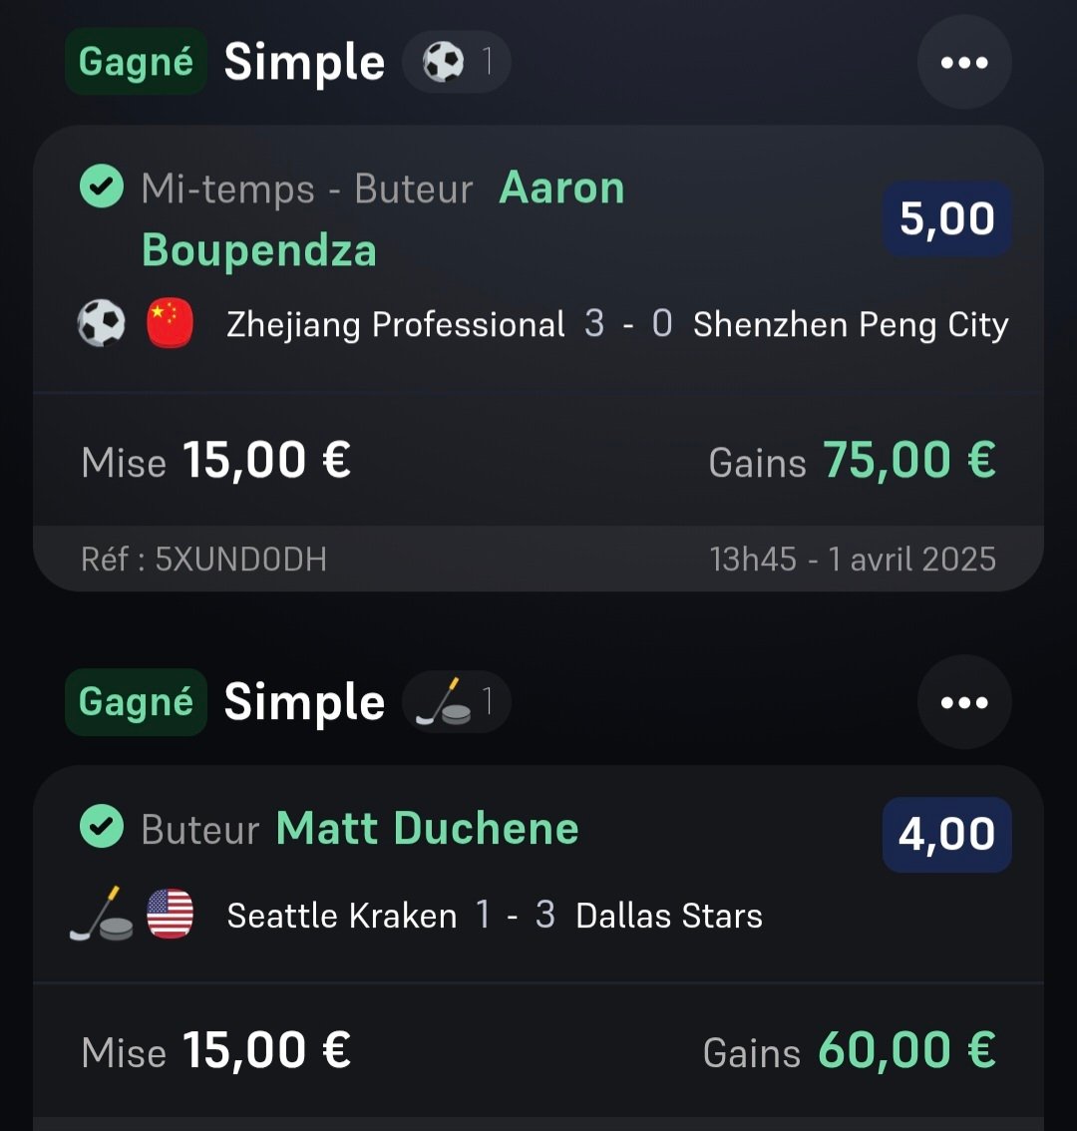Open Zhejiang Professional vs Shenzhen Peng City match

[617, 324]
